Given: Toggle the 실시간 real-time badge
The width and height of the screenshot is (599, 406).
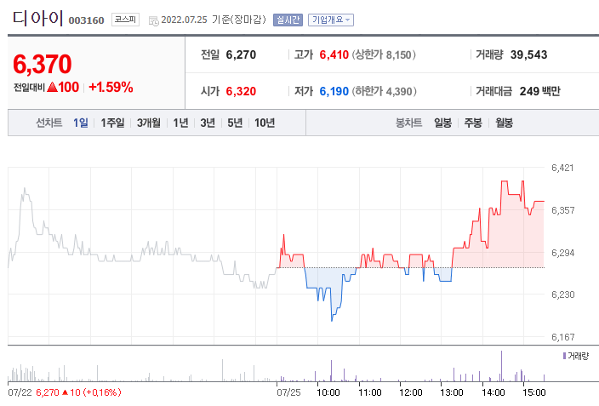Looking at the screenshot, I should point(288,20).
